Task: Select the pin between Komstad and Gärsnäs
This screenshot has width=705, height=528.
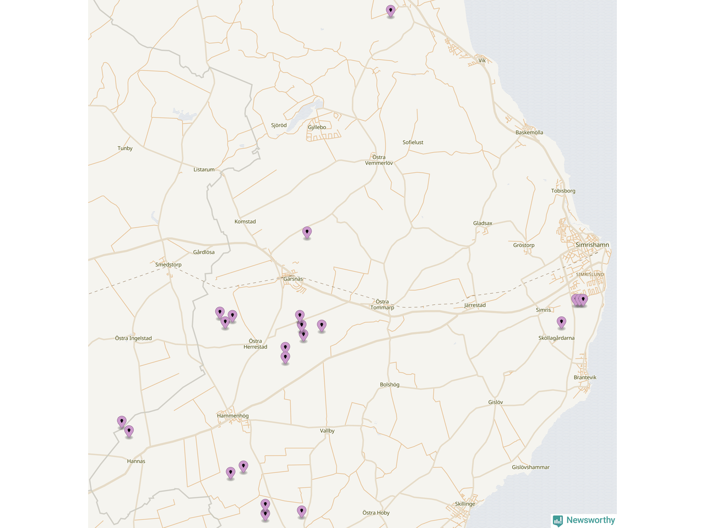Action: (307, 233)
